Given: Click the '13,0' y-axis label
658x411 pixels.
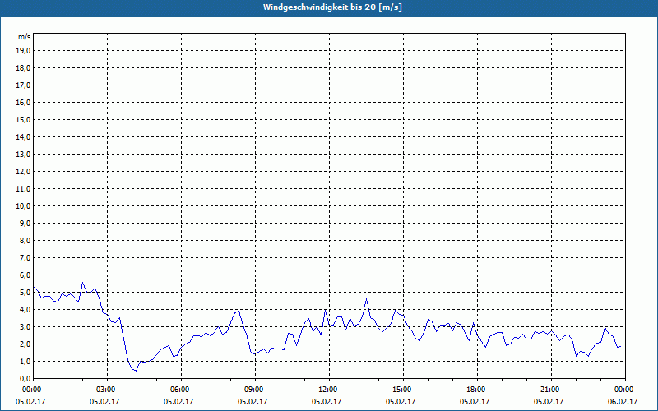Looking at the screenshot, I should [x=23, y=155].
